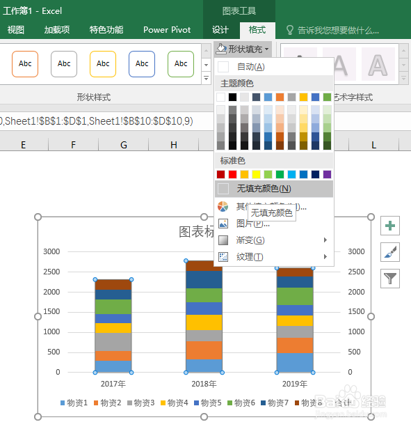This screenshot has height=429, width=411.
Task: Click the Chart Elements plus icon
Action: click(390, 226)
